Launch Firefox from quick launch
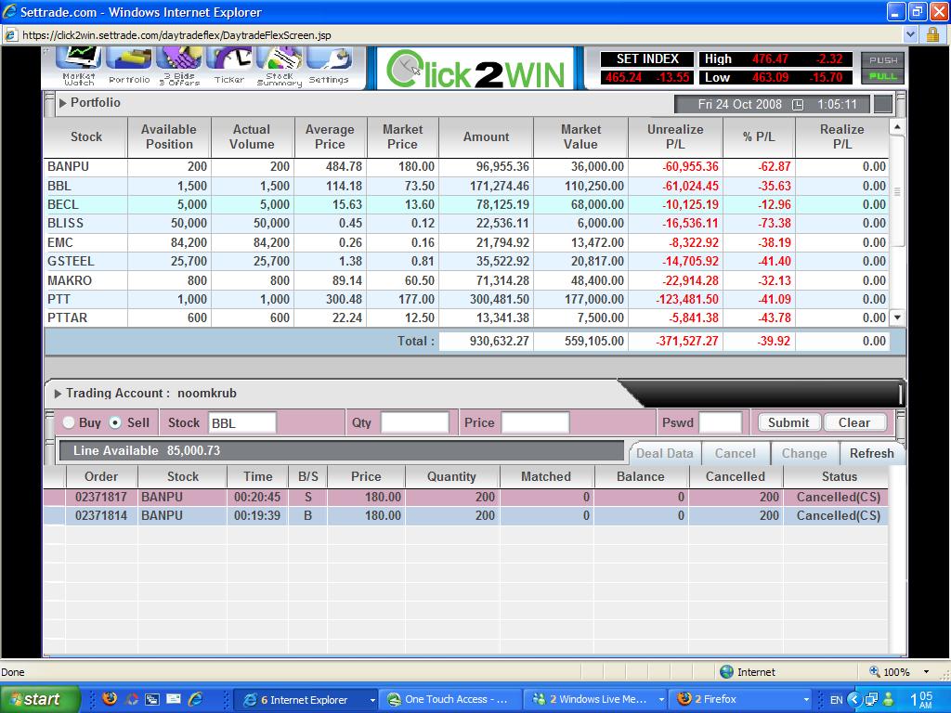951x713 pixels. pyautogui.click(x=110, y=699)
